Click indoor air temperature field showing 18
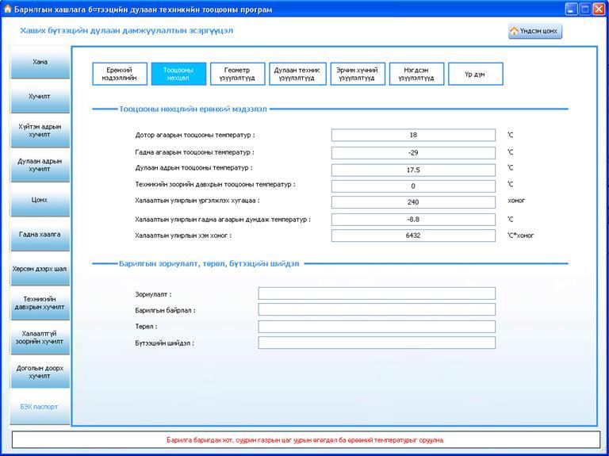The width and height of the screenshot is (609, 456). (x=413, y=135)
